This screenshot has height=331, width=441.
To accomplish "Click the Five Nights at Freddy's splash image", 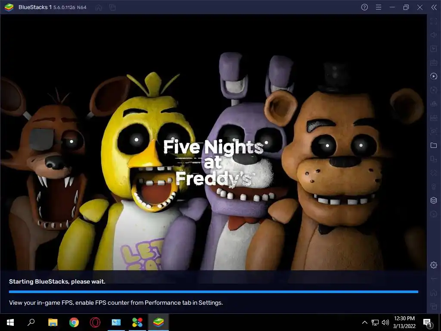I will point(214,142).
